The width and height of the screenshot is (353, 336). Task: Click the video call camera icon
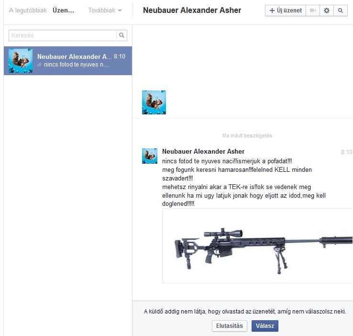point(313,11)
